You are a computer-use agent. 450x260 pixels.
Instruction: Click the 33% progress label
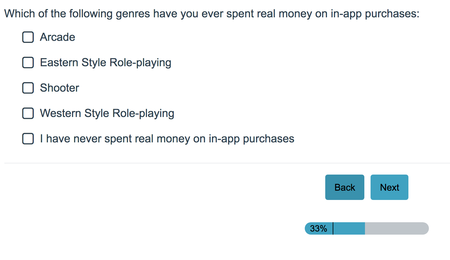click(318, 229)
